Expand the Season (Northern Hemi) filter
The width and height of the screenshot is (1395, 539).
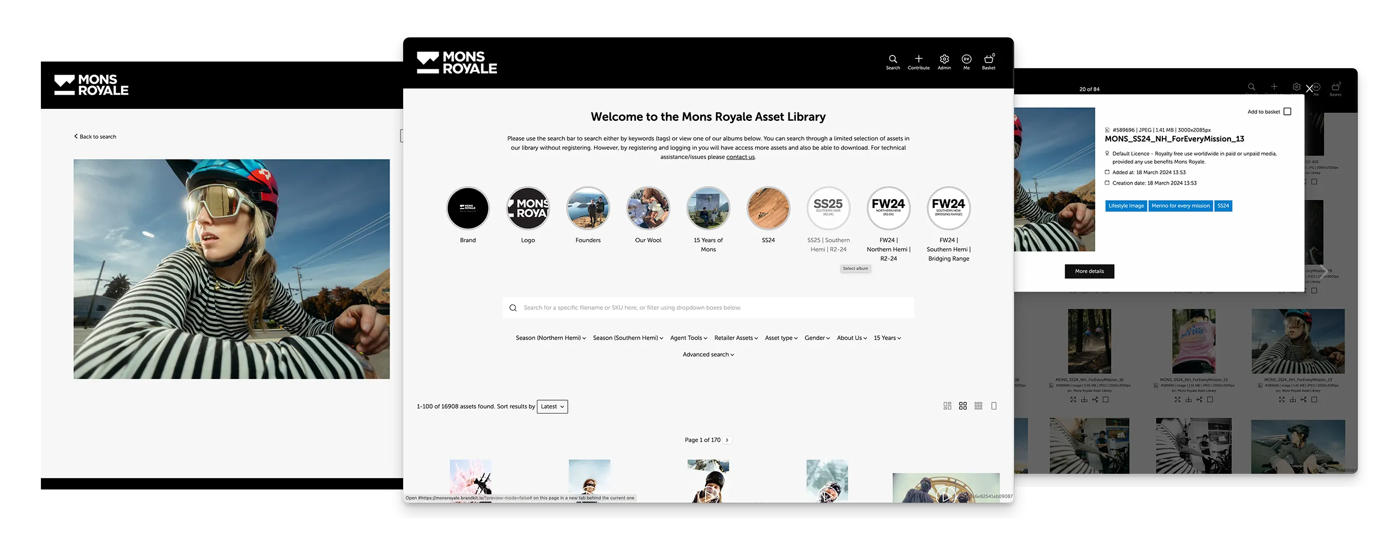coord(550,338)
